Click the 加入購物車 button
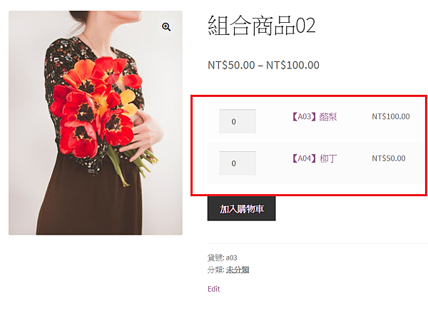This screenshot has height=316, width=428. pyautogui.click(x=242, y=209)
